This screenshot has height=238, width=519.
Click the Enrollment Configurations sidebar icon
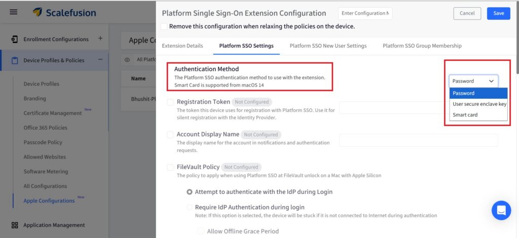coord(15,39)
